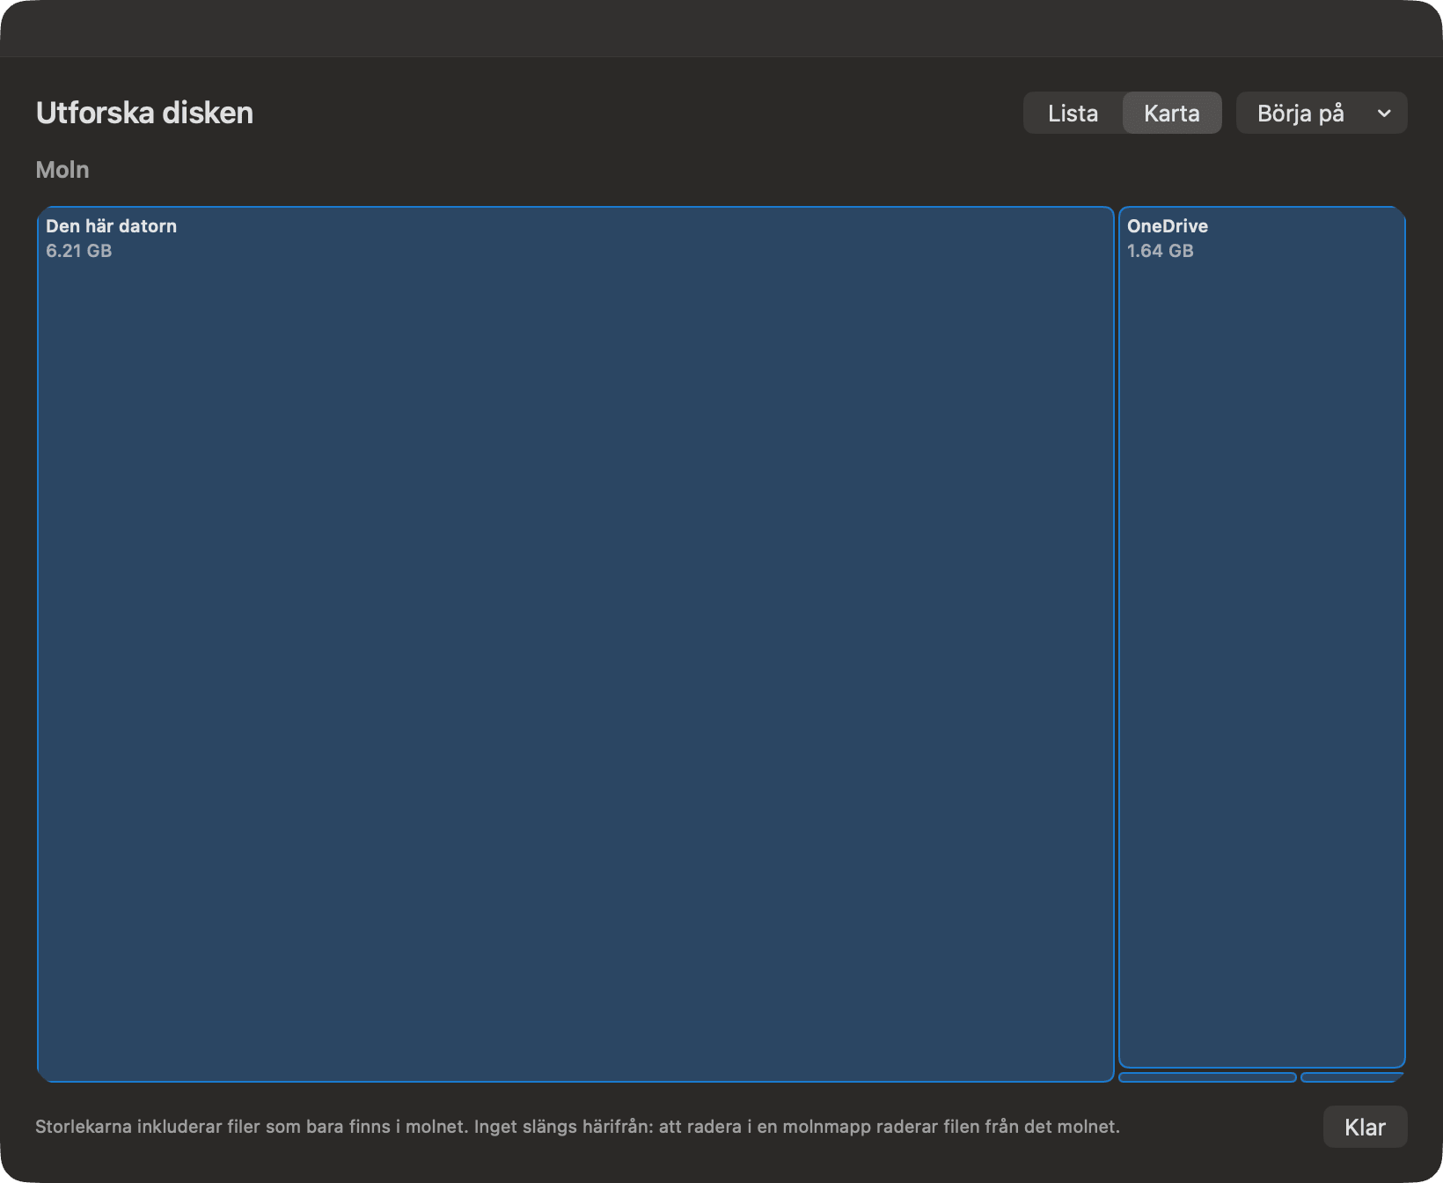Click the Utforska disken heading

144,113
